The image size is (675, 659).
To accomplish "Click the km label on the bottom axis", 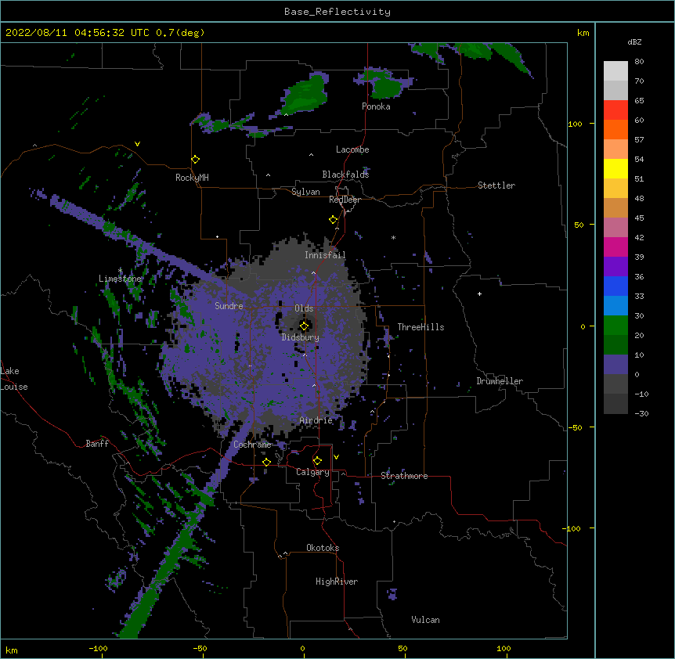I will [12, 650].
